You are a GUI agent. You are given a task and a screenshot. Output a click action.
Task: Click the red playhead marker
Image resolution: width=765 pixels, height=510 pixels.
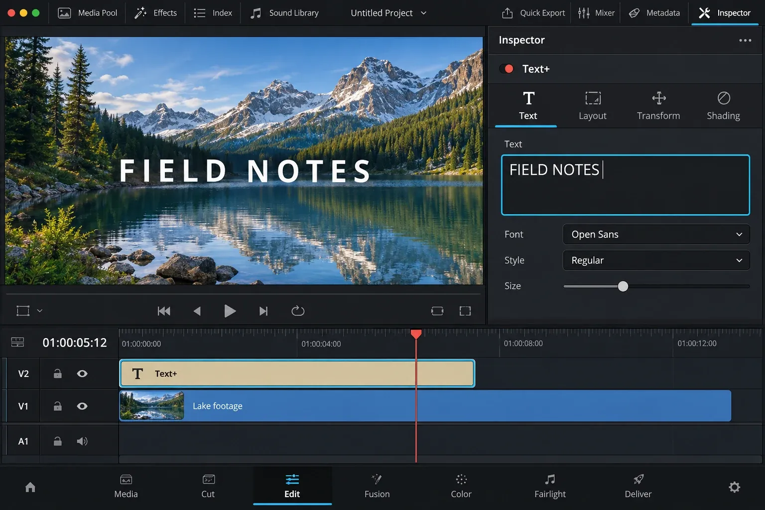tap(416, 334)
